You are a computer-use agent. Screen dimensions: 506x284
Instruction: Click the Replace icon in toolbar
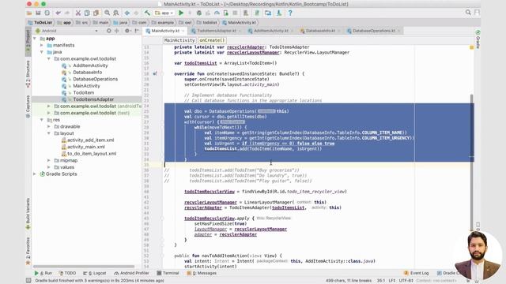click(x=116, y=13)
